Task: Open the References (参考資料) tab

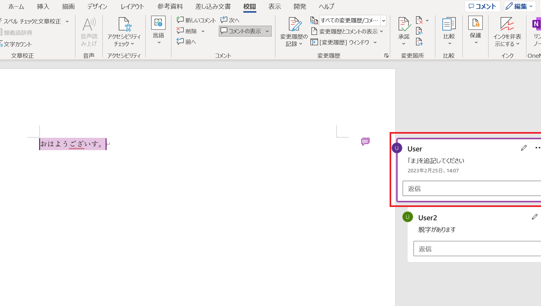Action: click(x=170, y=6)
